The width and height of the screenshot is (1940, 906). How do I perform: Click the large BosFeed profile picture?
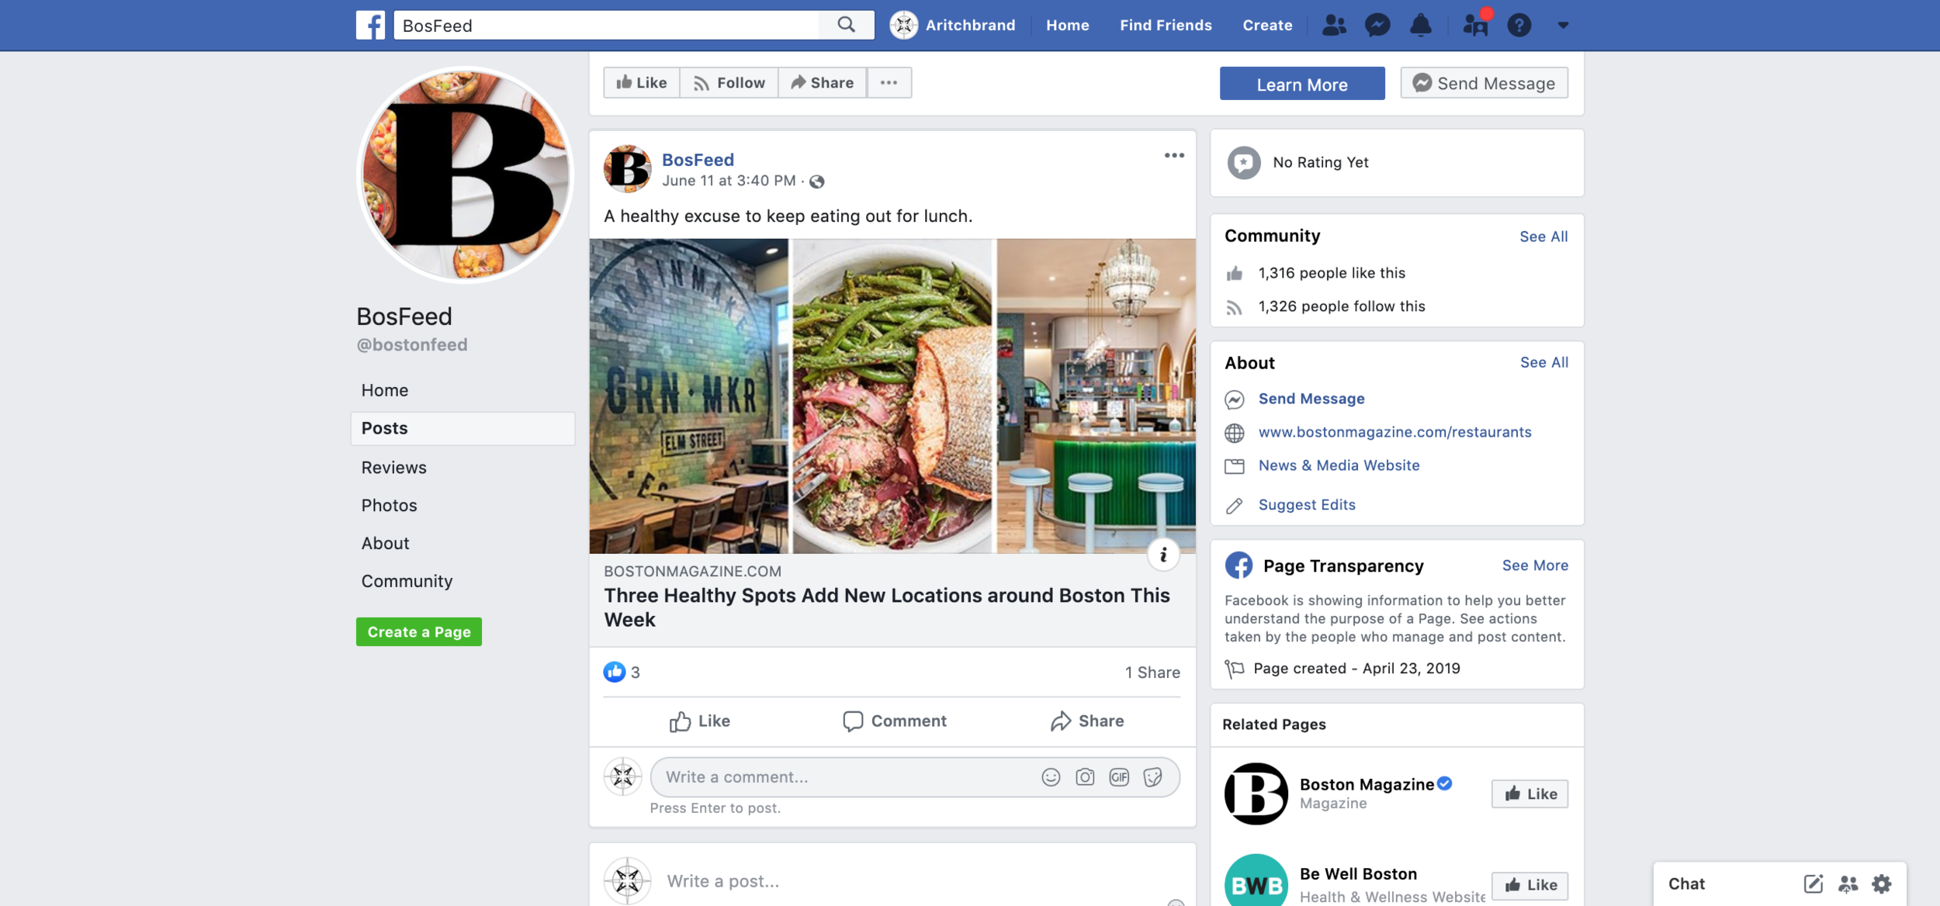click(x=465, y=175)
